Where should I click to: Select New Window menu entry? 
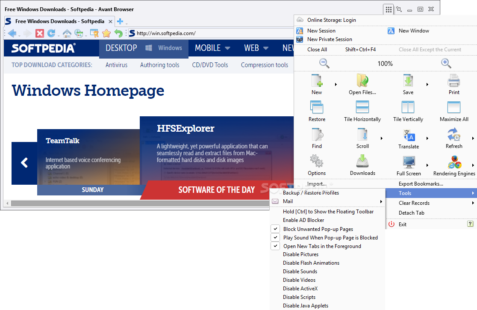pos(414,31)
